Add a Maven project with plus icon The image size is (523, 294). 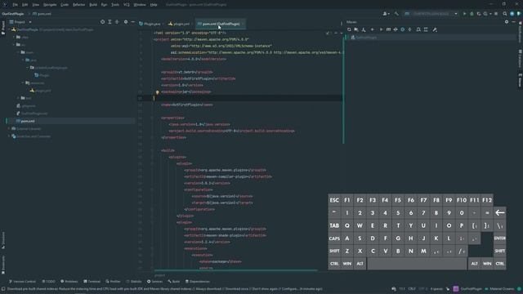tap(373, 29)
